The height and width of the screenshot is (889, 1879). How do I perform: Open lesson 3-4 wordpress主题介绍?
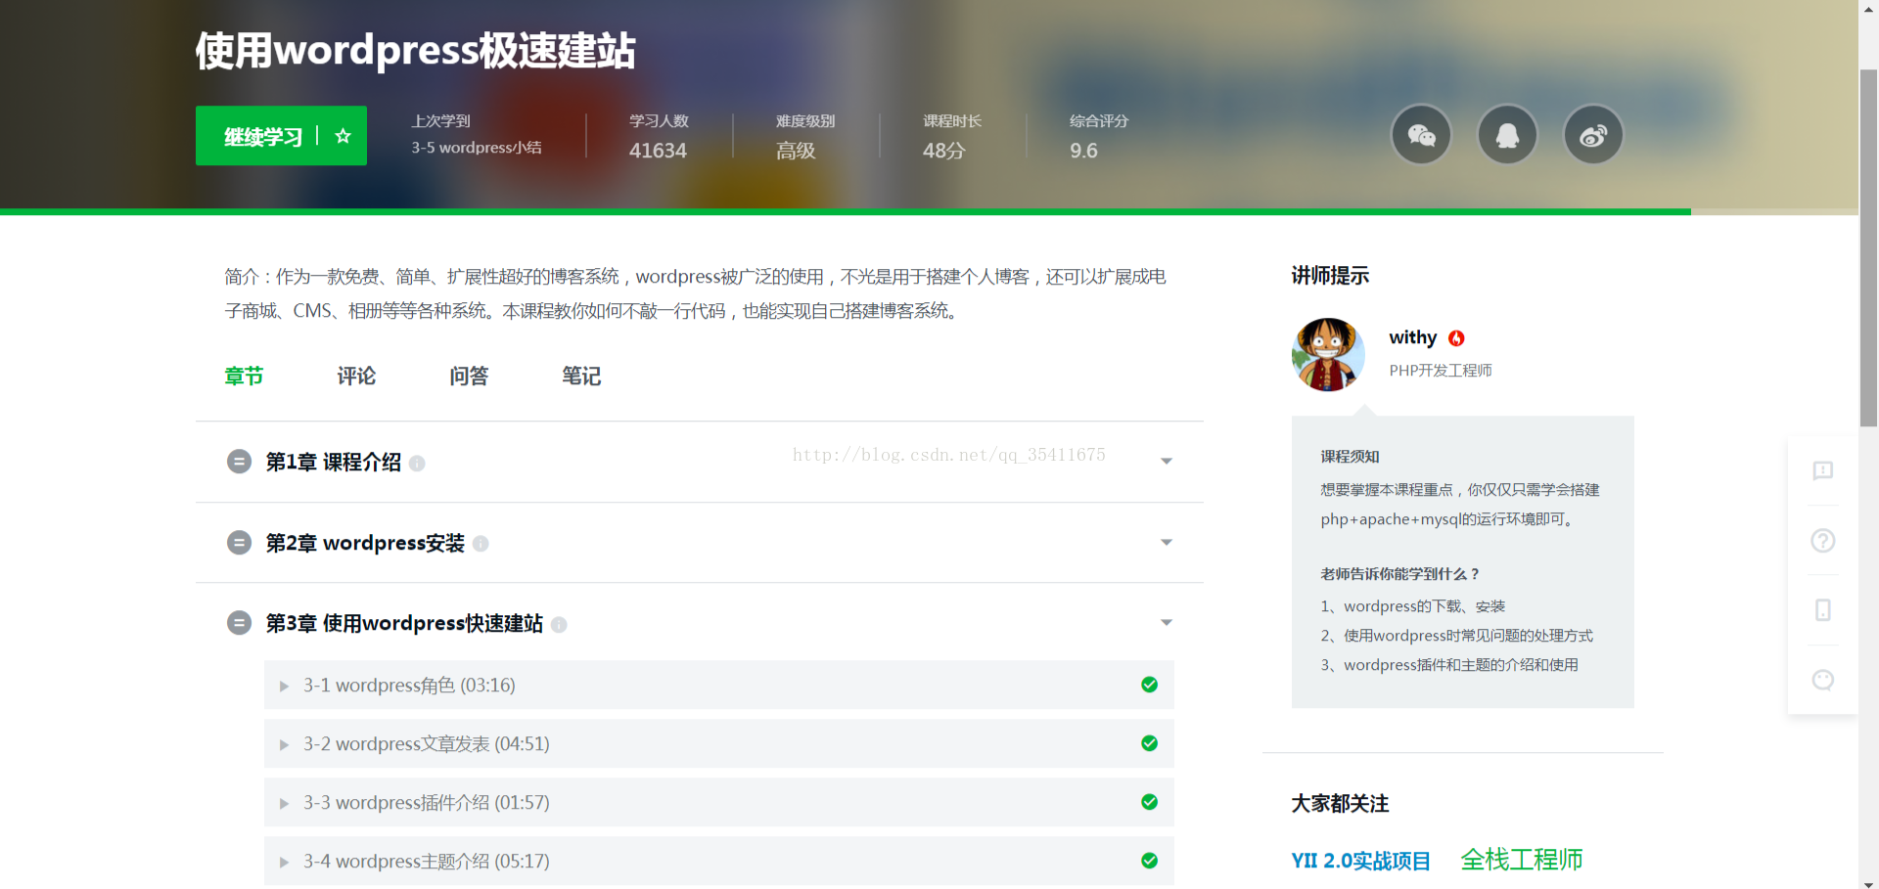click(x=719, y=861)
